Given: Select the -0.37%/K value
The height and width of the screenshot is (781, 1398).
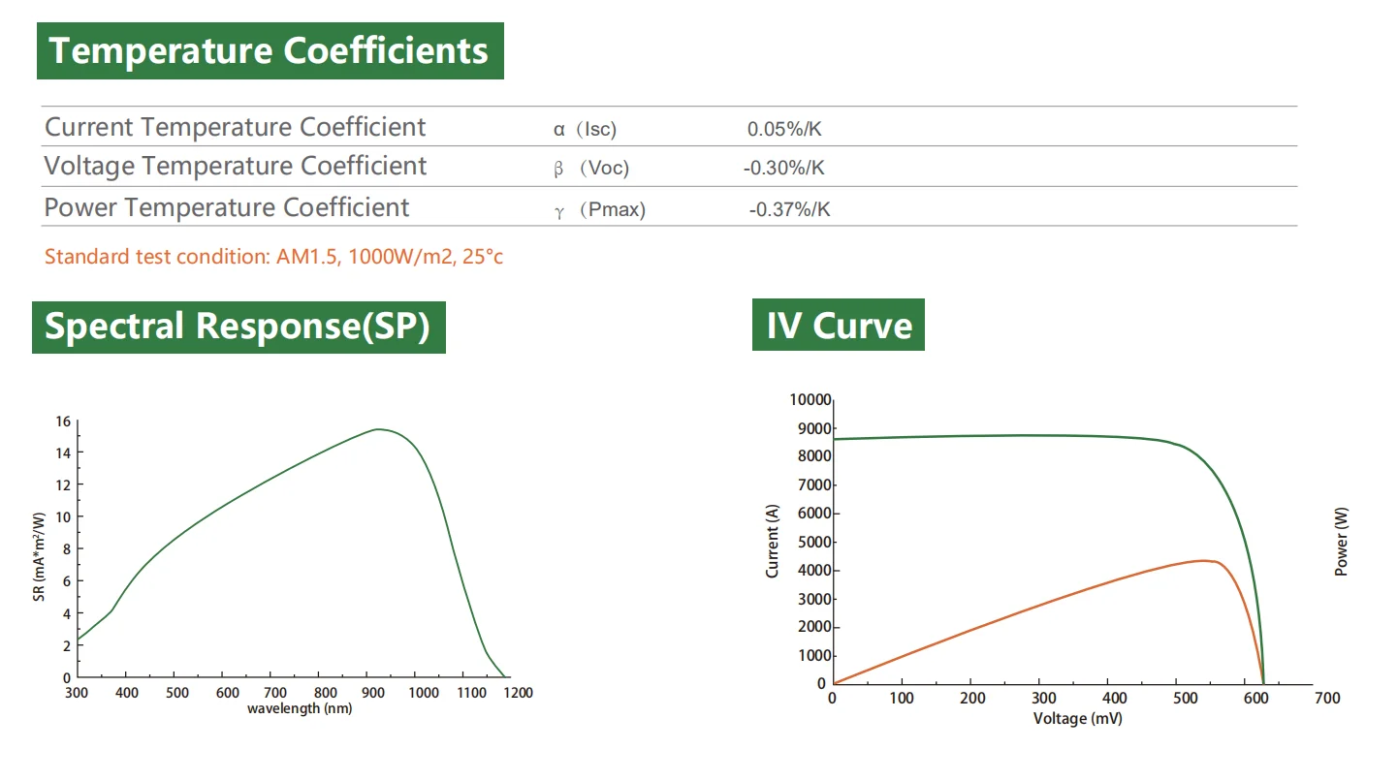Looking at the screenshot, I should pyautogui.click(x=789, y=209).
